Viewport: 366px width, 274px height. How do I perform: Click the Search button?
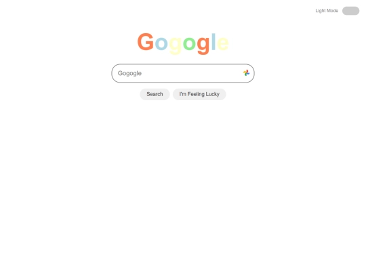click(x=155, y=94)
